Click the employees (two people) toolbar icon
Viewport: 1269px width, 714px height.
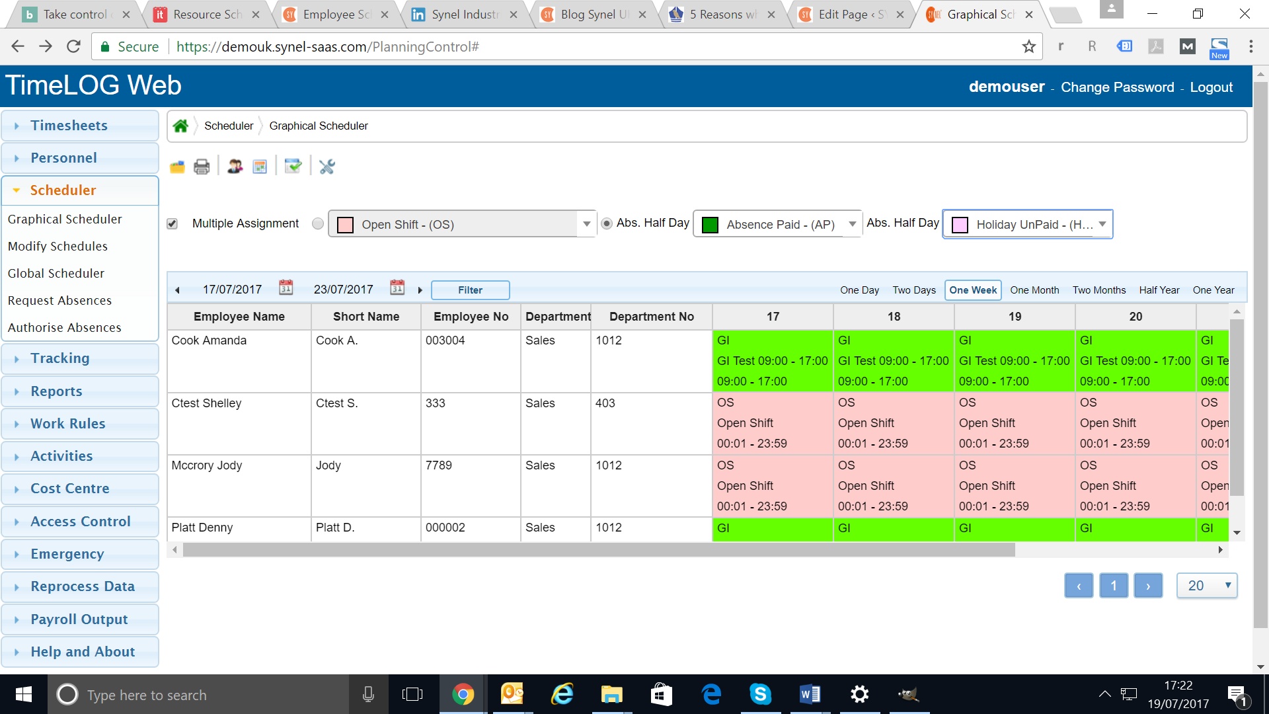(x=235, y=167)
